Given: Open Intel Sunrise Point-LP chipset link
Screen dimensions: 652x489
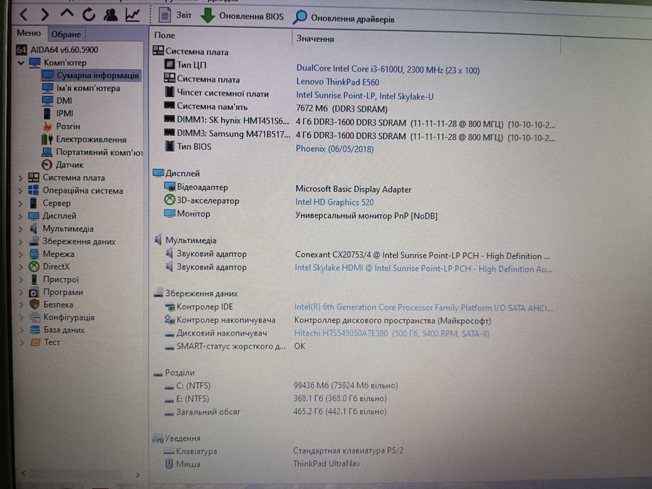Looking at the screenshot, I should (x=364, y=96).
